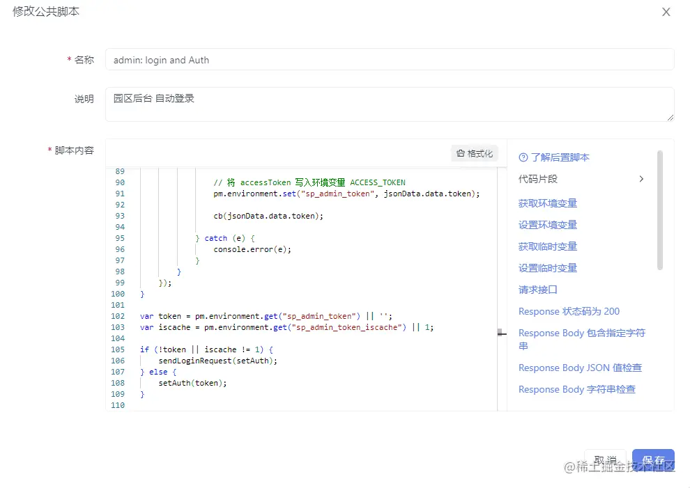This screenshot has height=488, width=690.
Task: Insert Response Body JSON 值检查 snippet
Action: click(x=580, y=368)
